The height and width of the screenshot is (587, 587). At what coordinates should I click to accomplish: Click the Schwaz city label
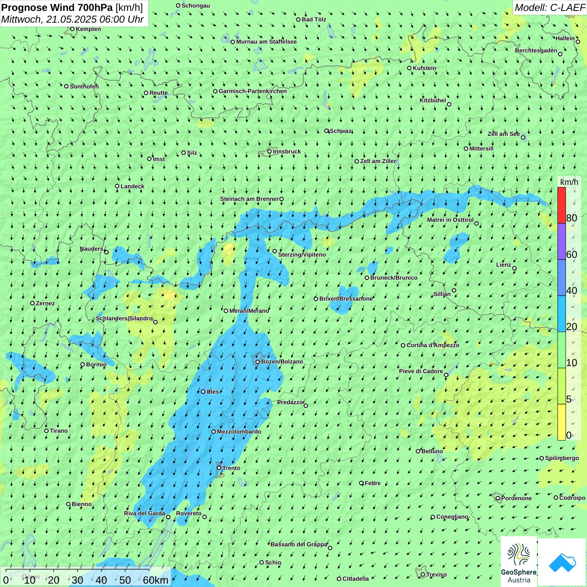pos(341,131)
